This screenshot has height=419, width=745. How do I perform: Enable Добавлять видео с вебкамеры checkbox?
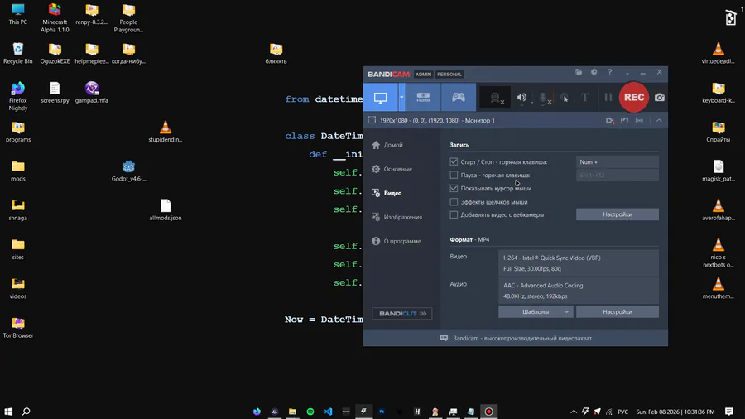[454, 214]
